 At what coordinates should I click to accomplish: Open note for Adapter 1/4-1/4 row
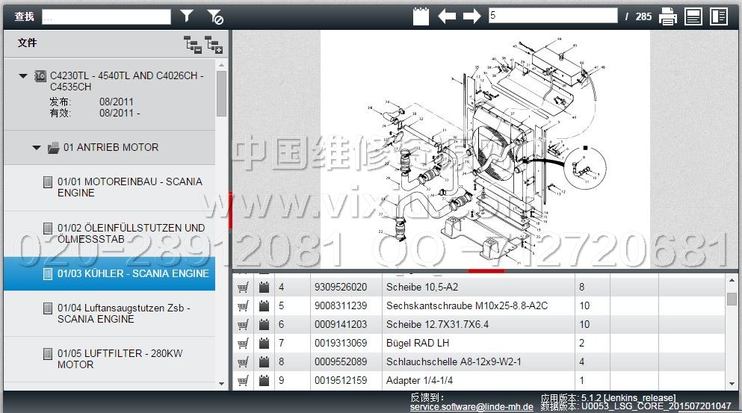(x=265, y=380)
